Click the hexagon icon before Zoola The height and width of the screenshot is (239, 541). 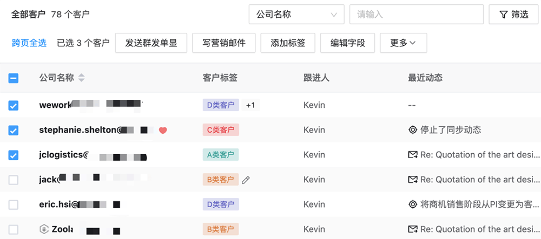[44, 229]
